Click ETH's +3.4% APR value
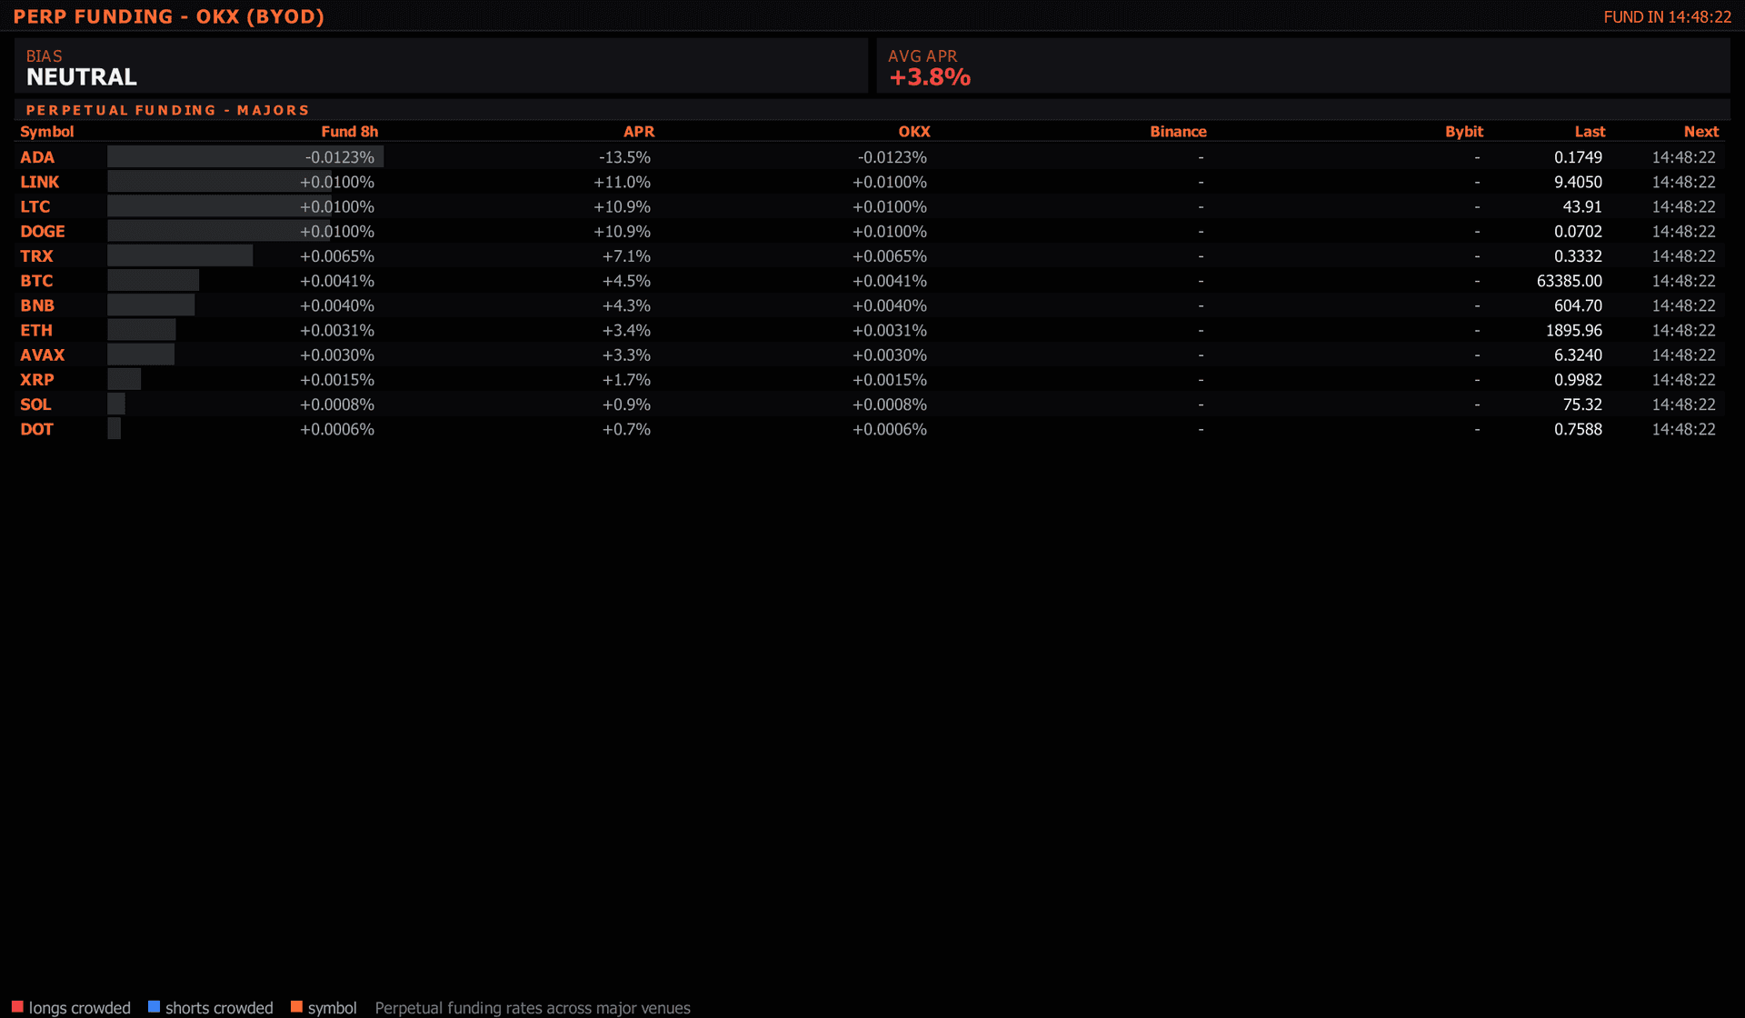The image size is (1745, 1018). tap(627, 330)
